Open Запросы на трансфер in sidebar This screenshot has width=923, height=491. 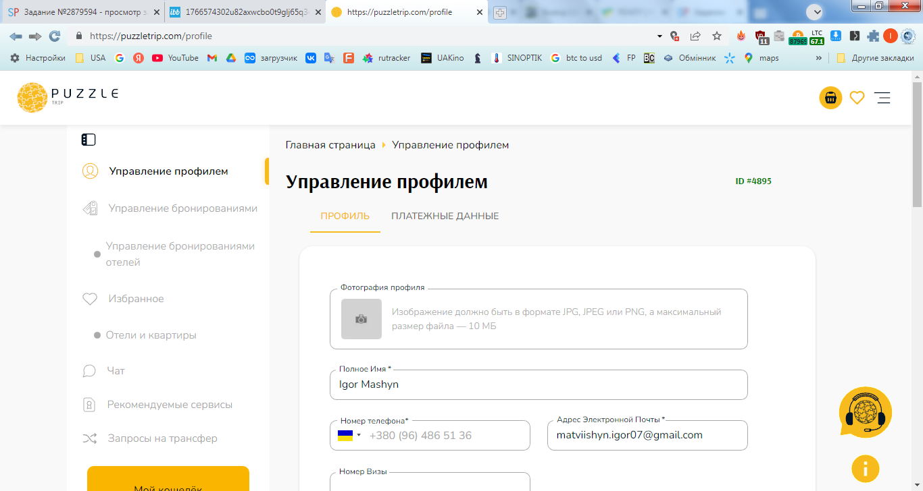pyautogui.click(x=149, y=438)
